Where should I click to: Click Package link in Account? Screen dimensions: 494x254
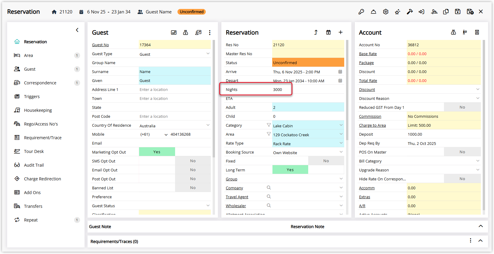[x=366, y=63]
